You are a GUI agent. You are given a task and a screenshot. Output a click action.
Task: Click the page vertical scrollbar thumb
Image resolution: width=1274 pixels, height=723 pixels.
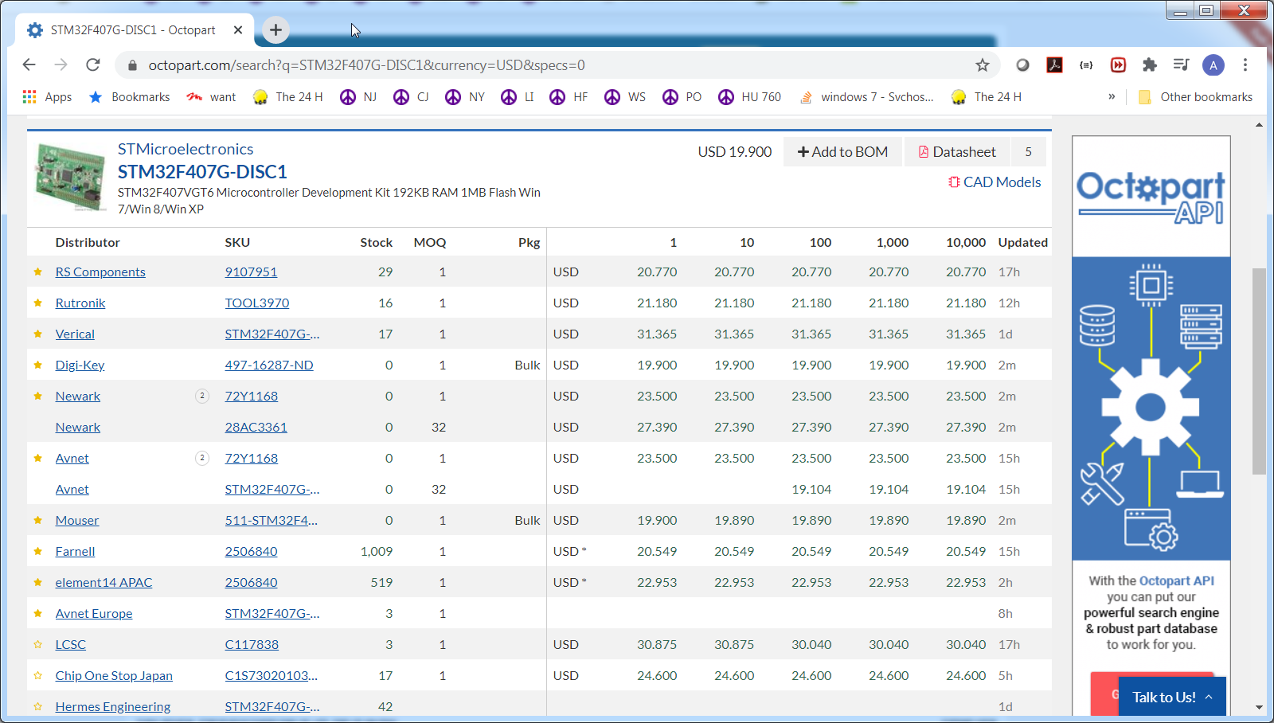tap(1259, 371)
